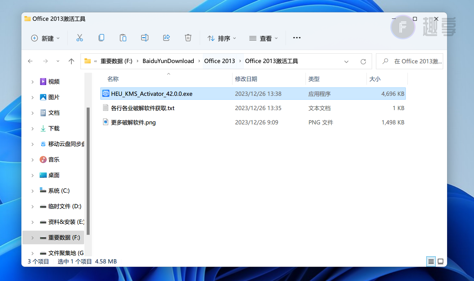The image size is (474, 281).
Task: Click the HEU_KMS_Activator exe file icon
Action: [106, 94]
